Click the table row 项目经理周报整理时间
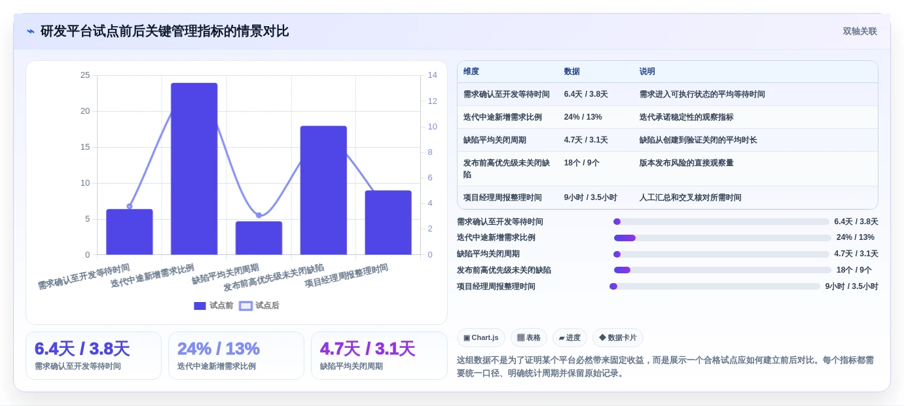The image size is (904, 406). click(x=668, y=197)
